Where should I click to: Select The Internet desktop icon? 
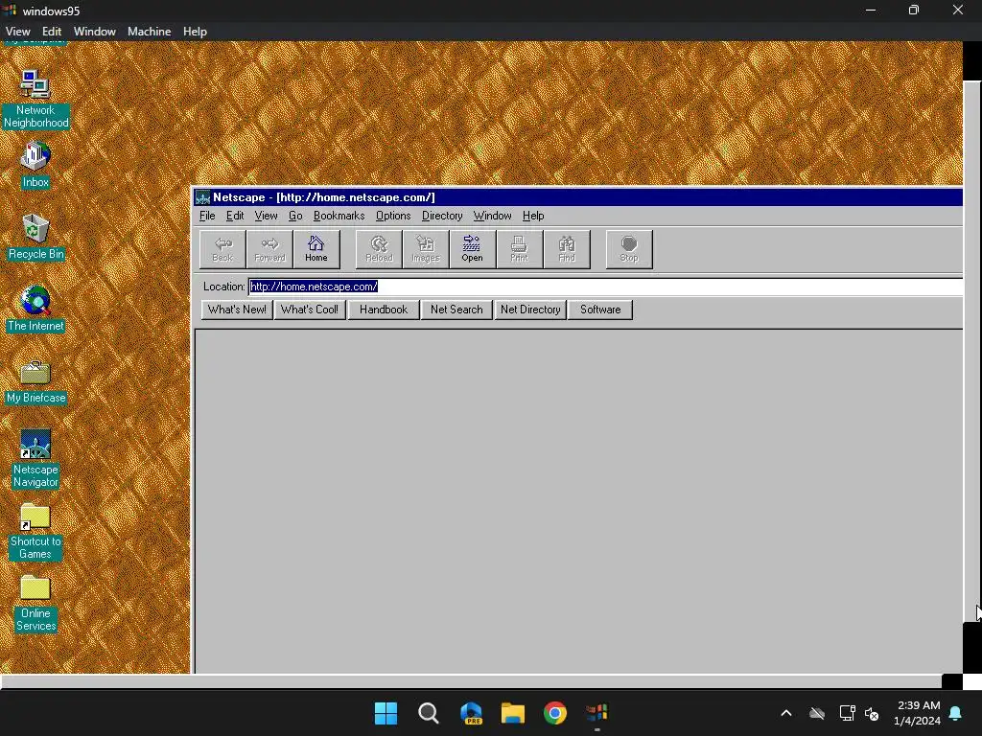click(x=35, y=308)
